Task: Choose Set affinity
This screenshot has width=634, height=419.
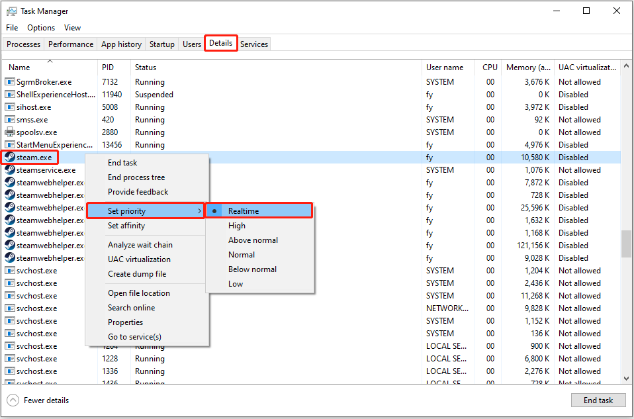Action: click(147, 225)
